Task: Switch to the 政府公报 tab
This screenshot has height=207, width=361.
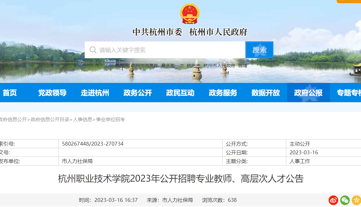Action: coord(308,93)
